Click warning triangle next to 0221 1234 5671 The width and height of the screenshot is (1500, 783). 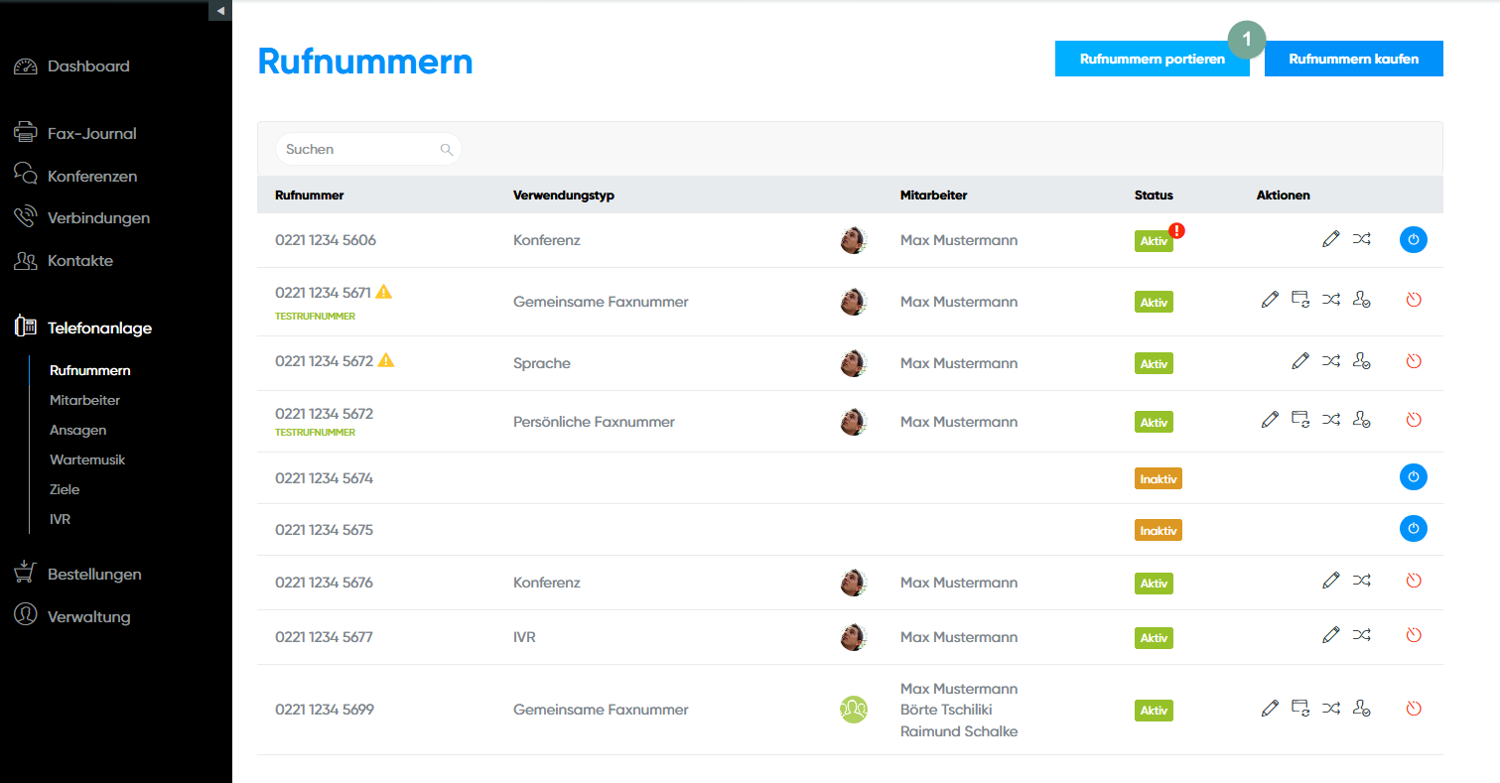[384, 292]
